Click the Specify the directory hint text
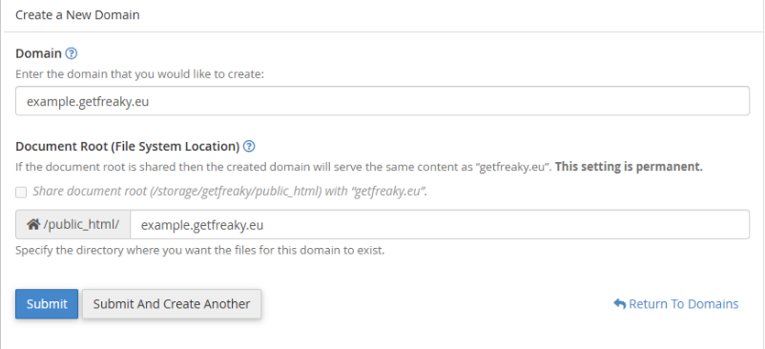The height and width of the screenshot is (349, 765). (200, 251)
